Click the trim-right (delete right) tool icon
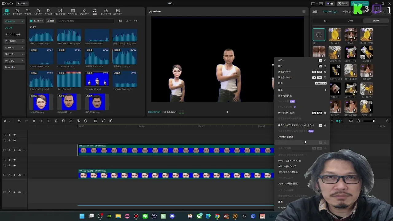 tap(49, 121)
